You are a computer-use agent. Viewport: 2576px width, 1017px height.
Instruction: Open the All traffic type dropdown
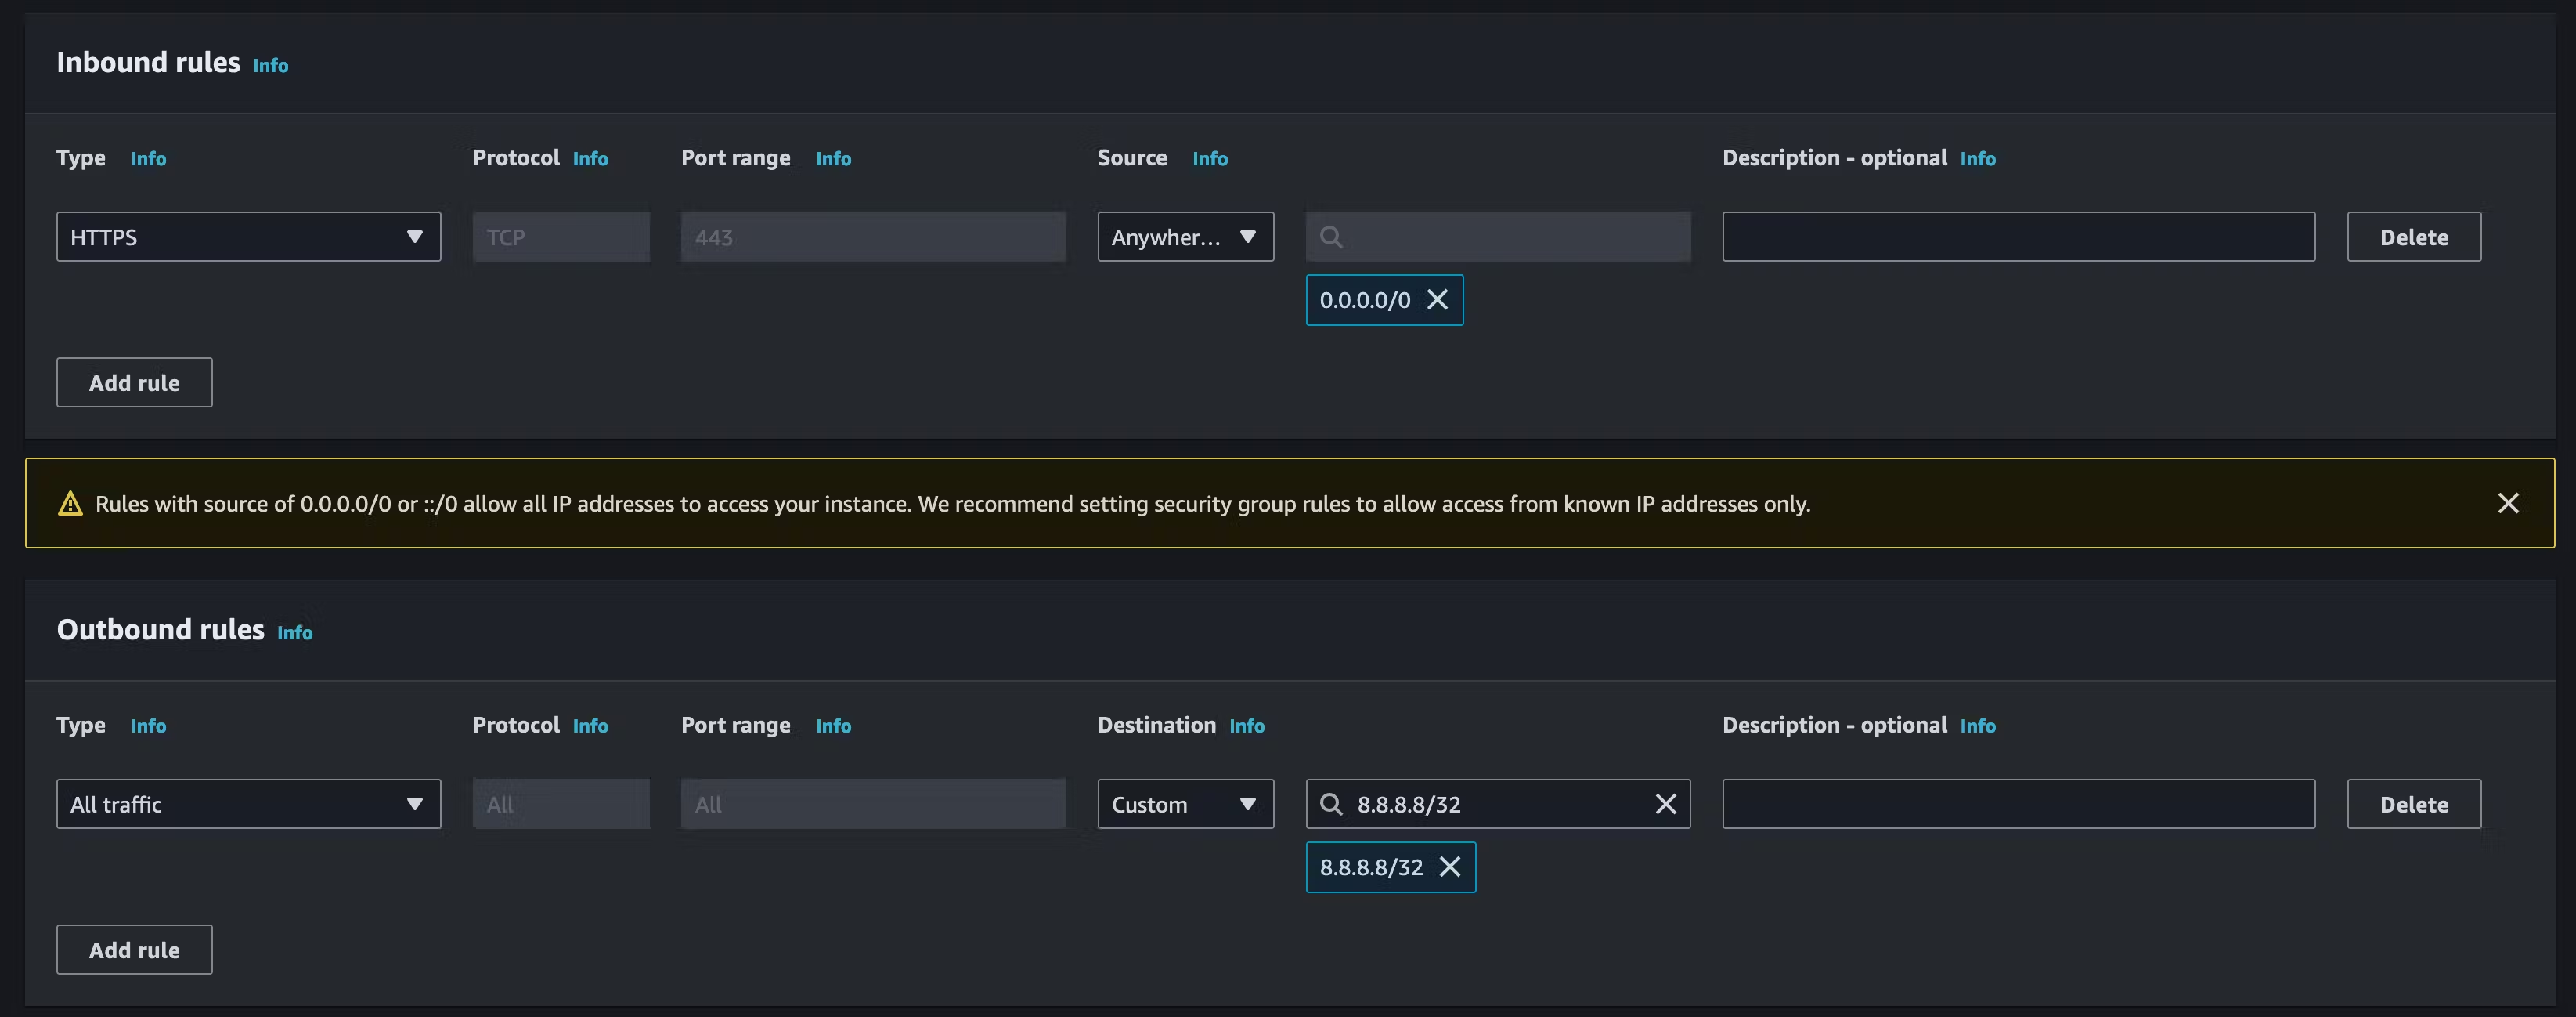pos(248,804)
